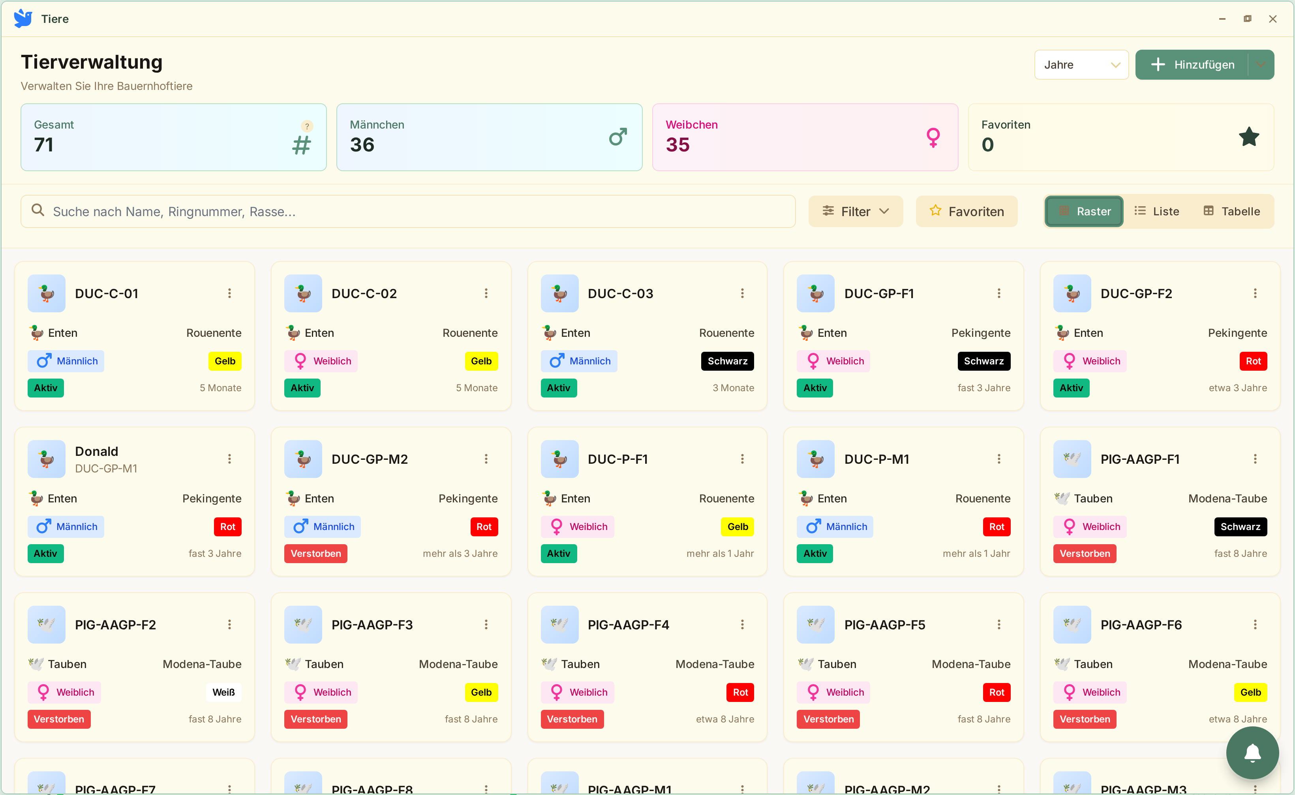Expand the Filter dropdown

click(x=856, y=211)
